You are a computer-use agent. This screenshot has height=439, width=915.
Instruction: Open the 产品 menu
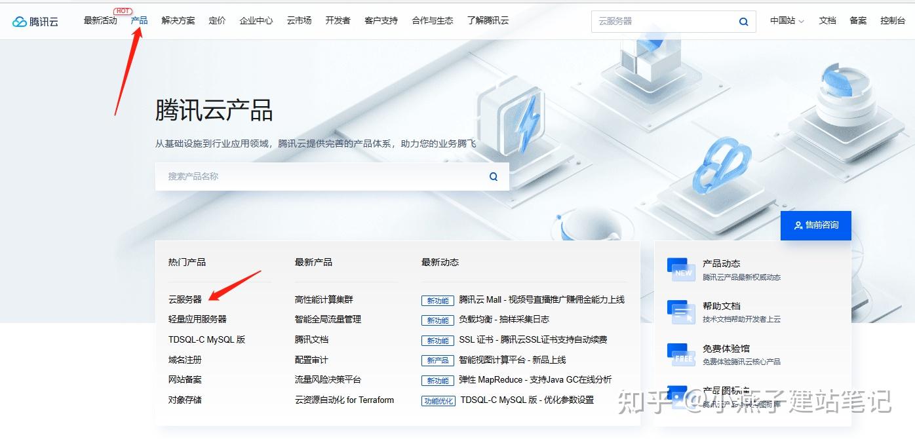[x=139, y=20]
